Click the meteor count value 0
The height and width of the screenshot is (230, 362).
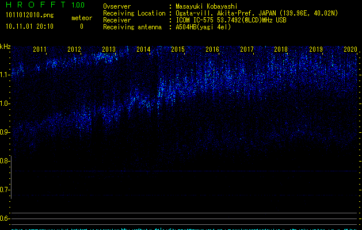[82, 26]
